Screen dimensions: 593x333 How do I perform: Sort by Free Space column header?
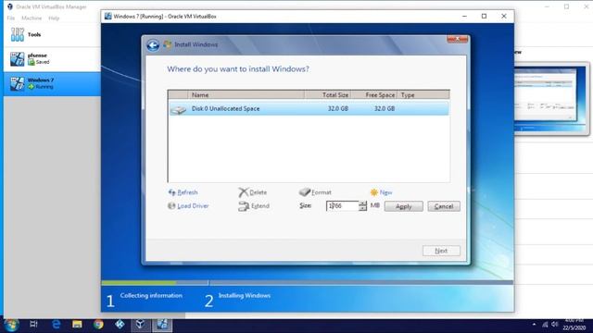click(x=373, y=95)
